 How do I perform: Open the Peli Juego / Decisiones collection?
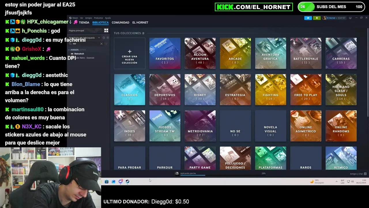tap(235, 158)
